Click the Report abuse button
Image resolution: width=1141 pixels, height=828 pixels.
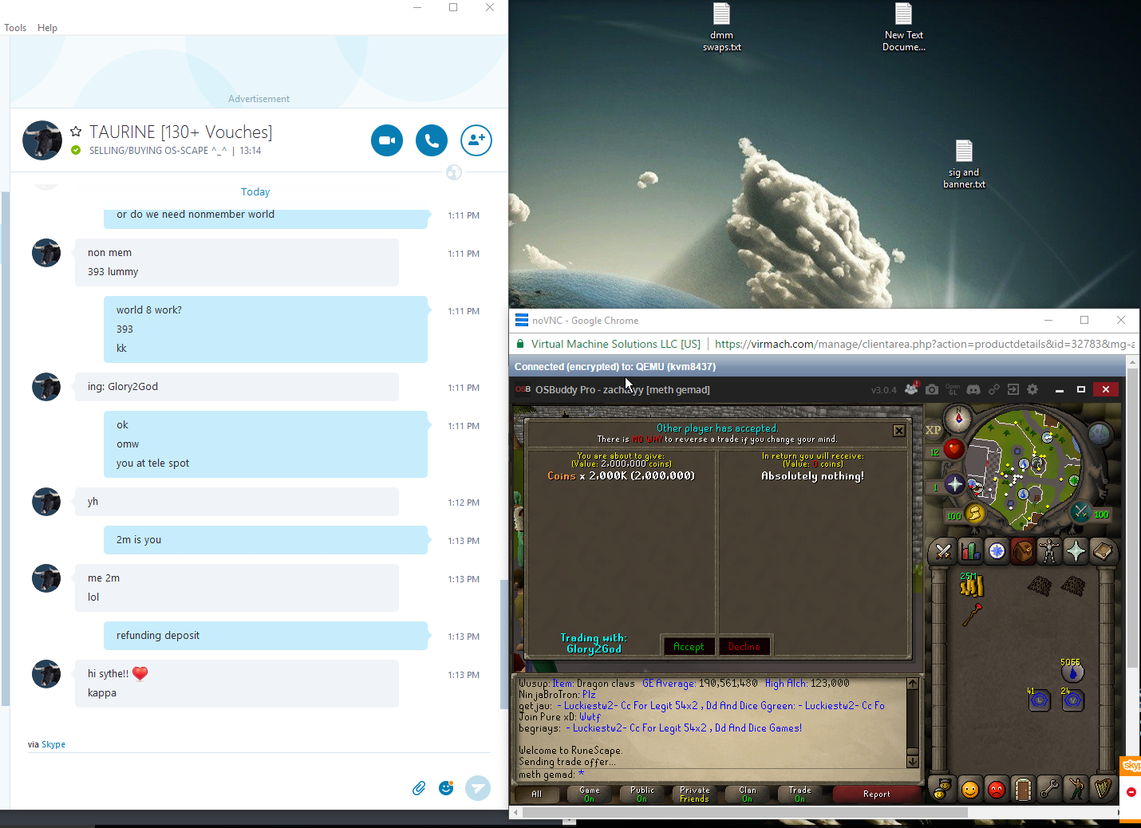(x=877, y=794)
